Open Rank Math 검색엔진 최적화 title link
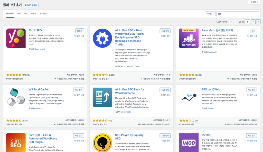Viewport: 263px width, 152px height. (217, 30)
